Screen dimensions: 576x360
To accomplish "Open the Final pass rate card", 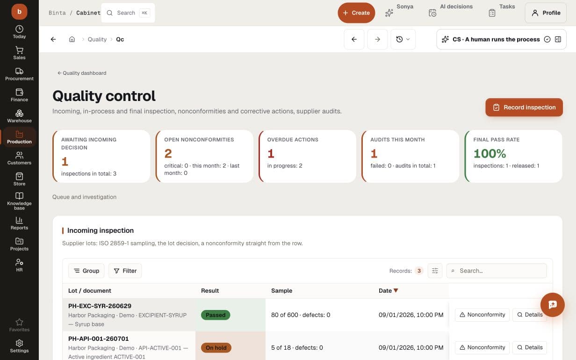I will (513, 156).
